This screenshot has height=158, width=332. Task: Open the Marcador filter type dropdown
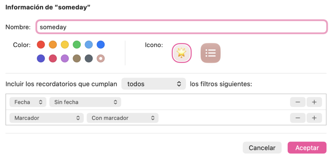(x=47, y=118)
